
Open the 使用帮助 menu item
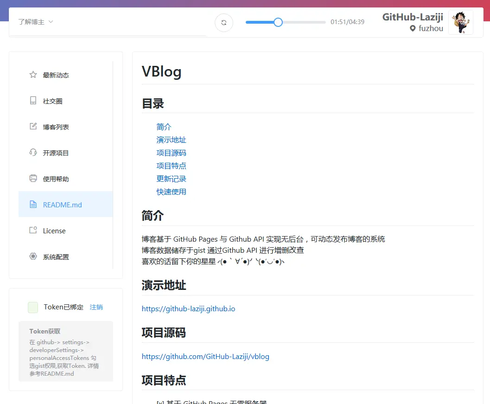[66, 179]
